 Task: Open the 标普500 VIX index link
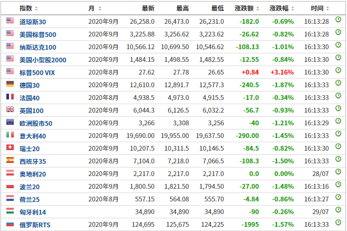pos(37,72)
